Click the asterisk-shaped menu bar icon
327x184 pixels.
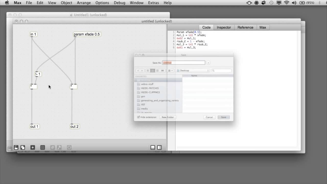pyautogui.click(x=256, y=3)
